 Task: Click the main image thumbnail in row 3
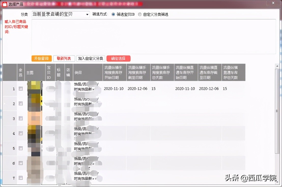[x=35, y=118]
